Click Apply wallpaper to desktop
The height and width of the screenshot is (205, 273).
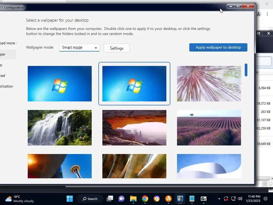[218, 48]
